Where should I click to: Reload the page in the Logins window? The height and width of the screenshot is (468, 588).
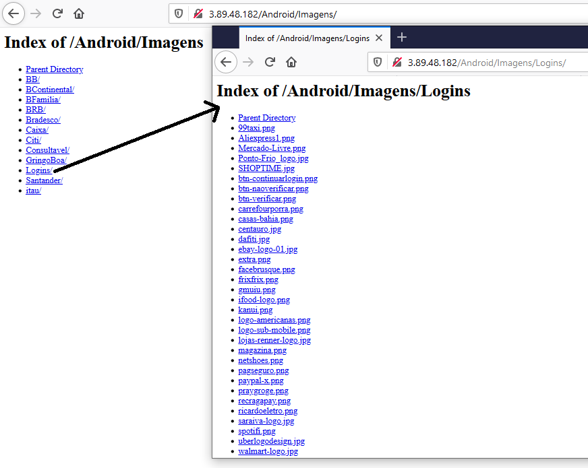click(x=270, y=62)
